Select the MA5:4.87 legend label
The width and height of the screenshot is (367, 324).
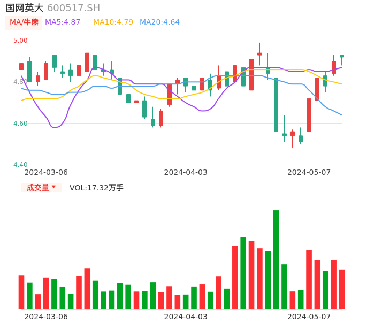[63, 22]
